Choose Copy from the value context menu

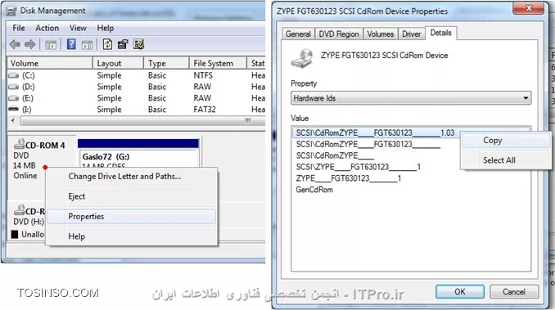pyautogui.click(x=506, y=141)
